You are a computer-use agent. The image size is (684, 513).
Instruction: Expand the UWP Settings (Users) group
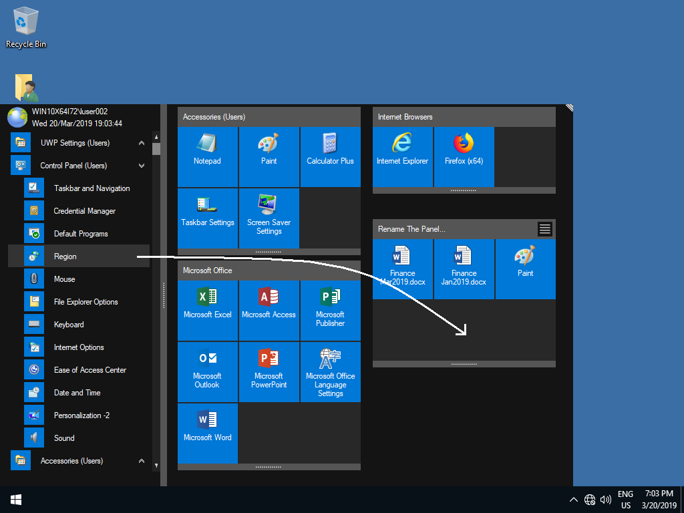tap(141, 143)
